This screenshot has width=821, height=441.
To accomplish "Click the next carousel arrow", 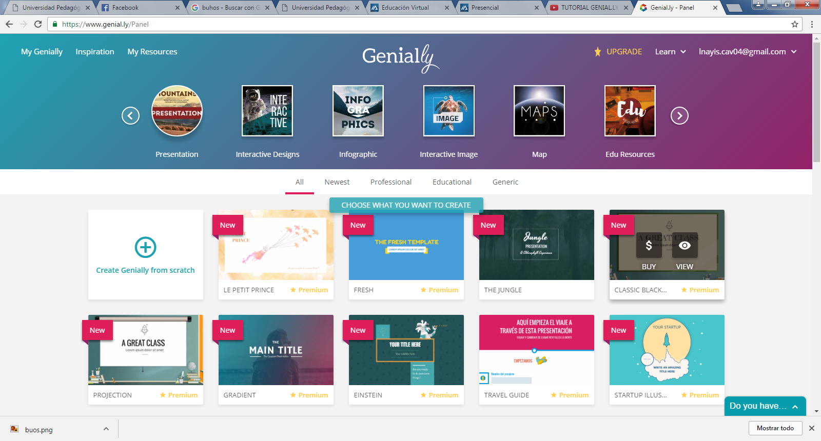I will [x=679, y=116].
